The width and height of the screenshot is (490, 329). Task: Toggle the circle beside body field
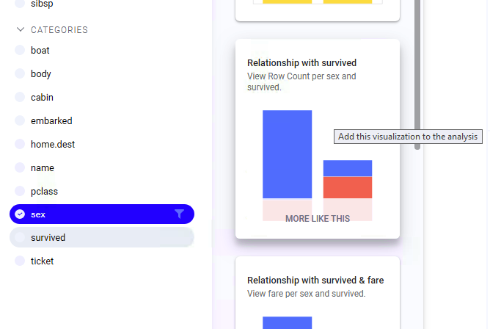coord(20,73)
